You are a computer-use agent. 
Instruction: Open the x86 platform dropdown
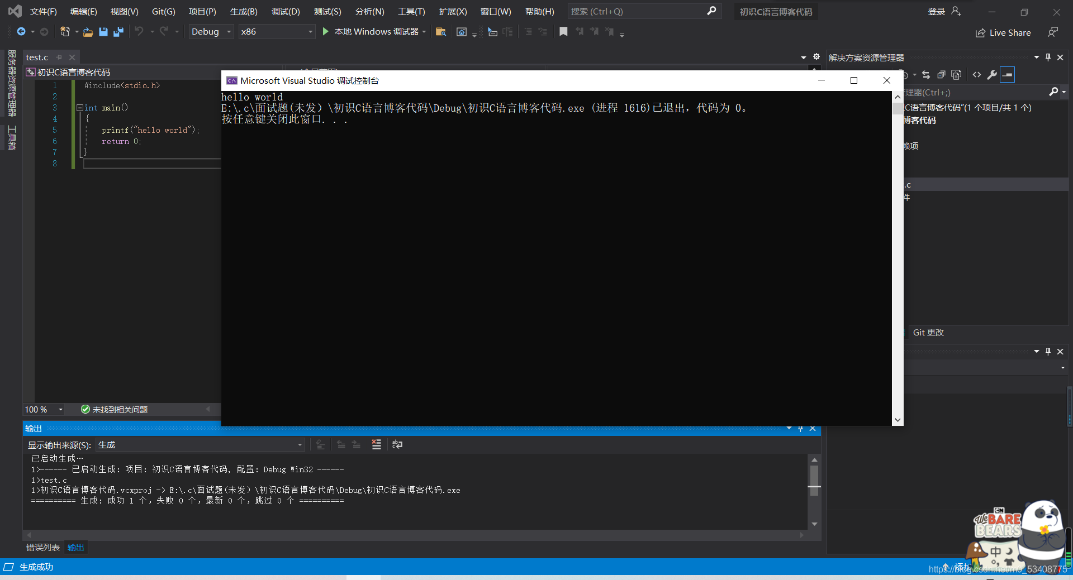pyautogui.click(x=277, y=32)
